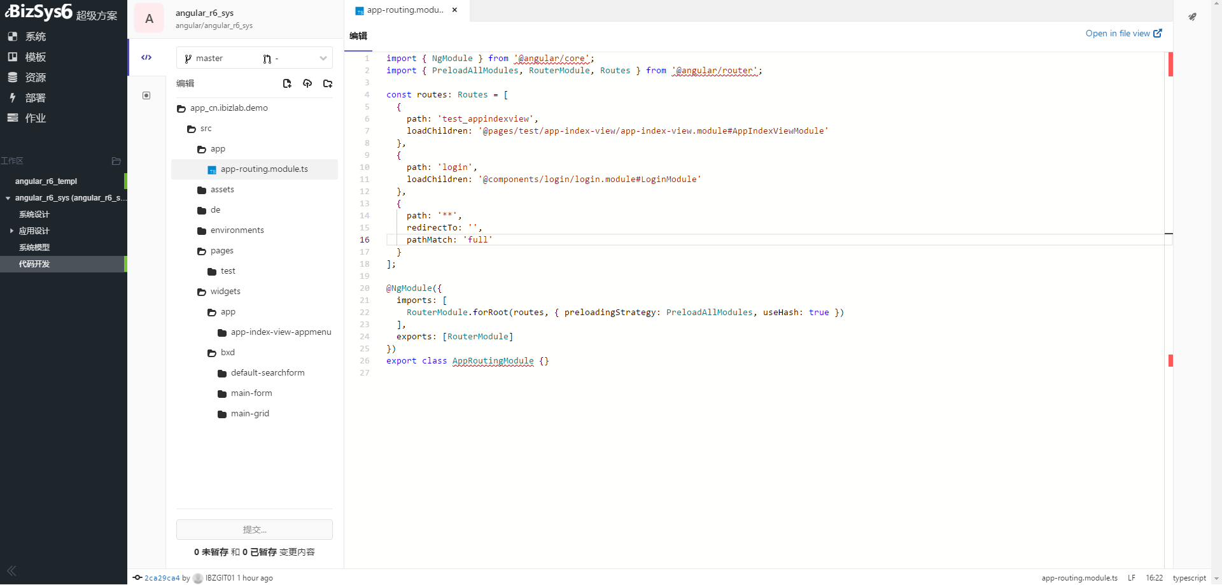Viewport: 1222px width, 585px height.
Task: Click the commit view square icon
Action: [x=146, y=95]
